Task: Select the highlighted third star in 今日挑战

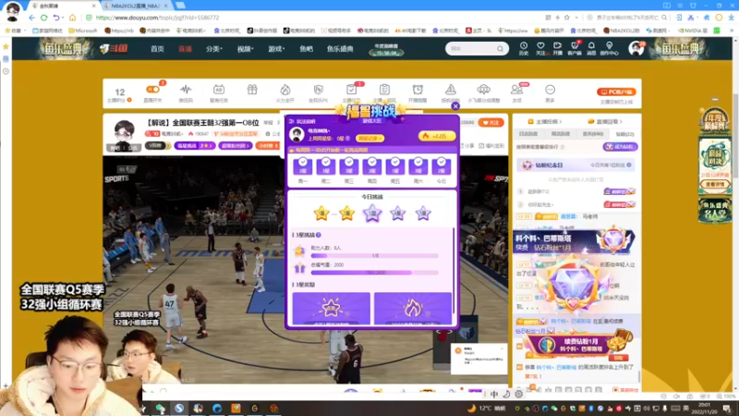Action: pyautogui.click(x=372, y=214)
